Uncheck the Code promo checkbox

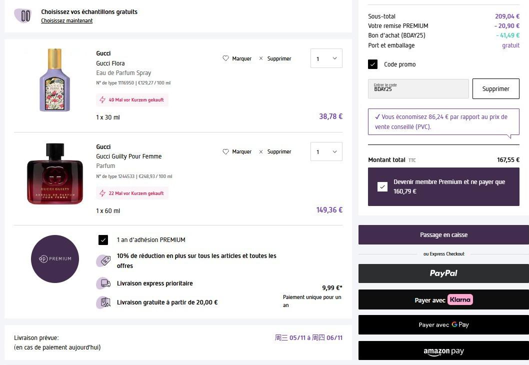coord(373,64)
